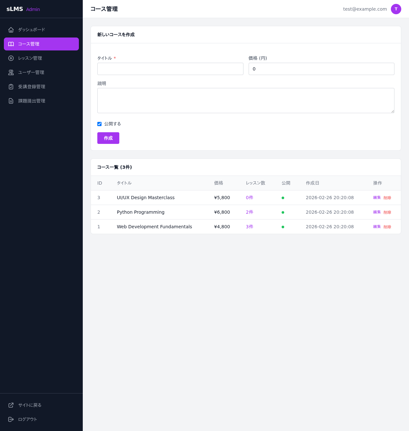The height and width of the screenshot is (431, 409).
Task: Click the assignment submission document icon
Action: coord(11,101)
